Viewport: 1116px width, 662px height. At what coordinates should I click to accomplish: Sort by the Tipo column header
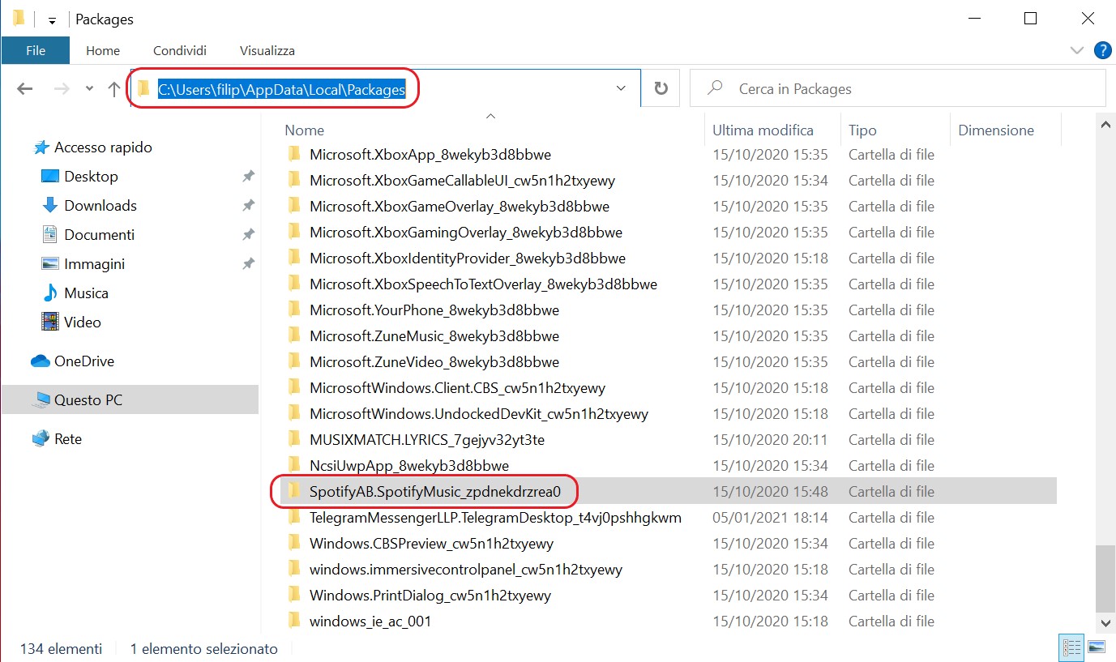(862, 130)
